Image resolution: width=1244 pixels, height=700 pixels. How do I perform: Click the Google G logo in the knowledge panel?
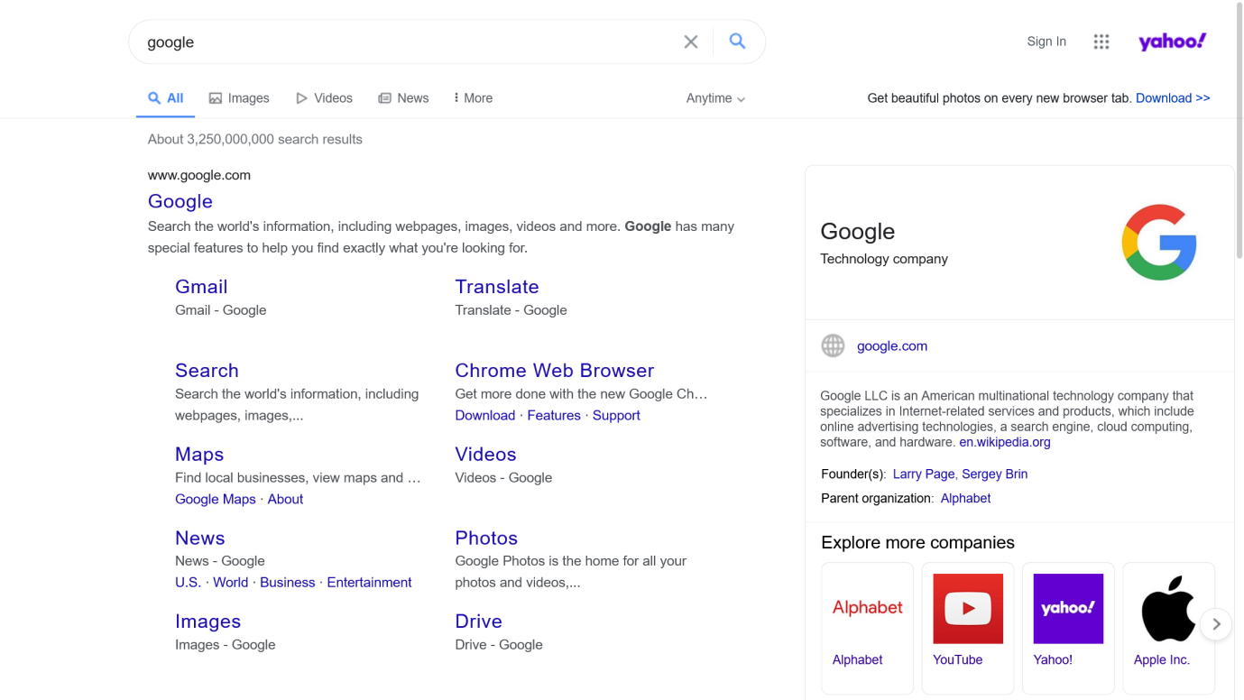(1159, 243)
